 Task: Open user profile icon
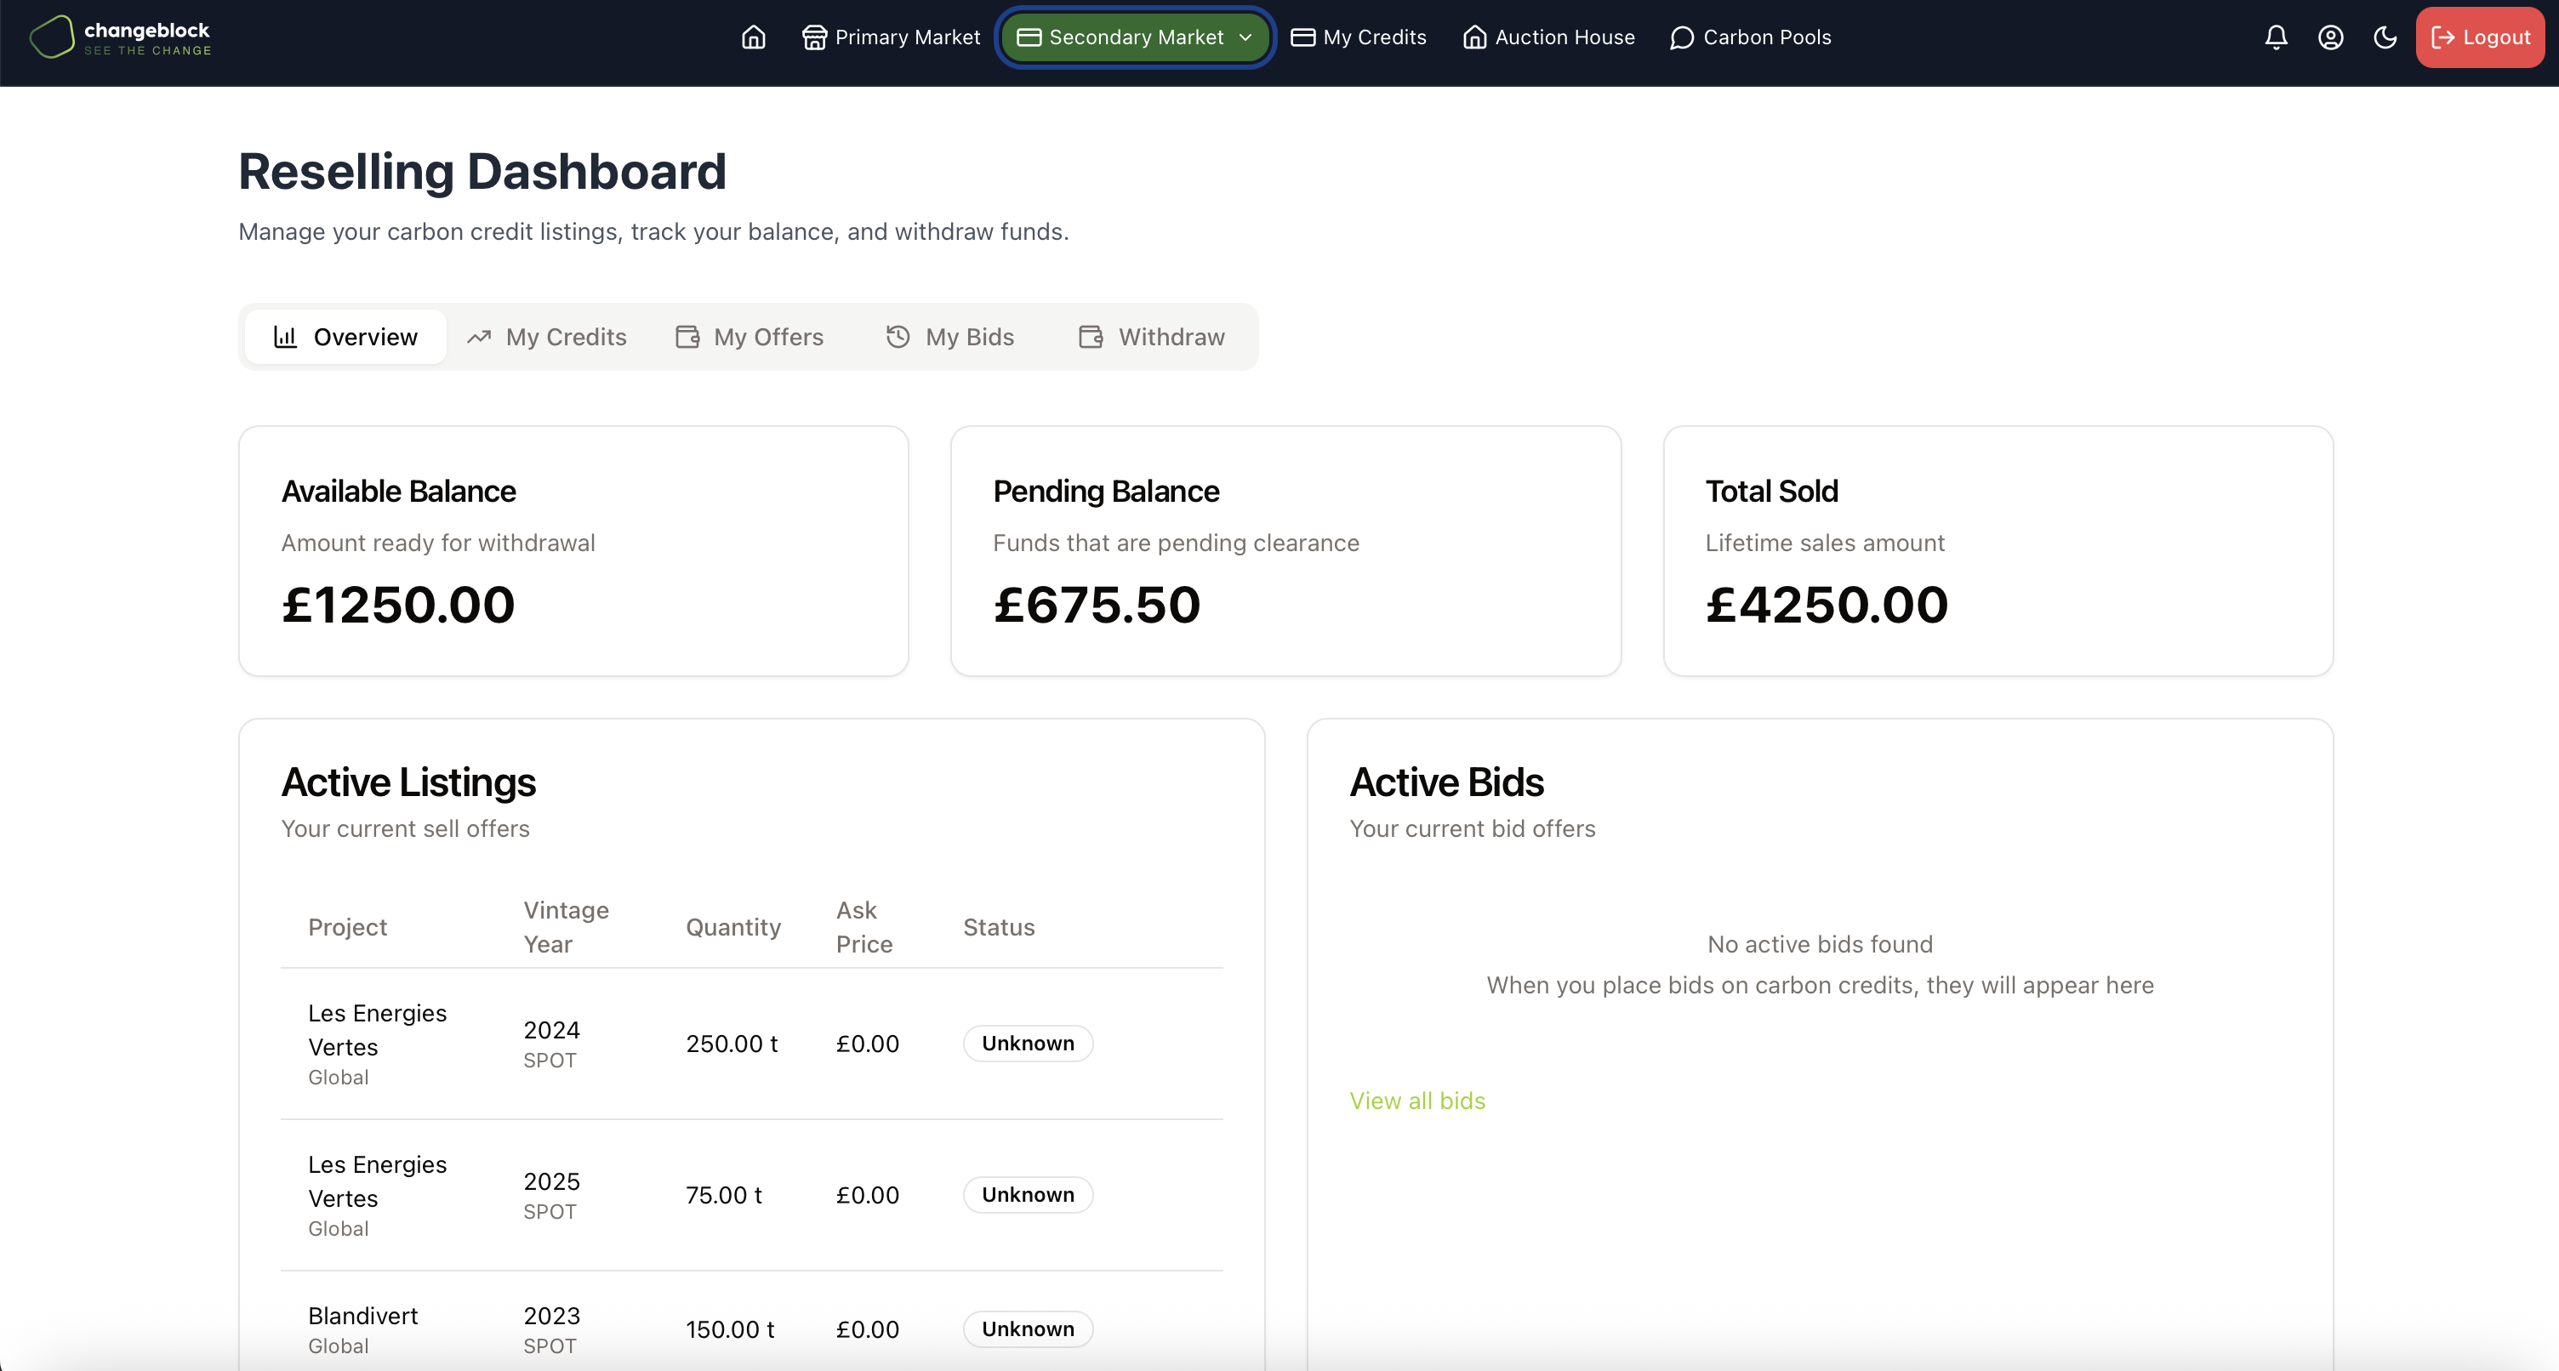point(2330,37)
